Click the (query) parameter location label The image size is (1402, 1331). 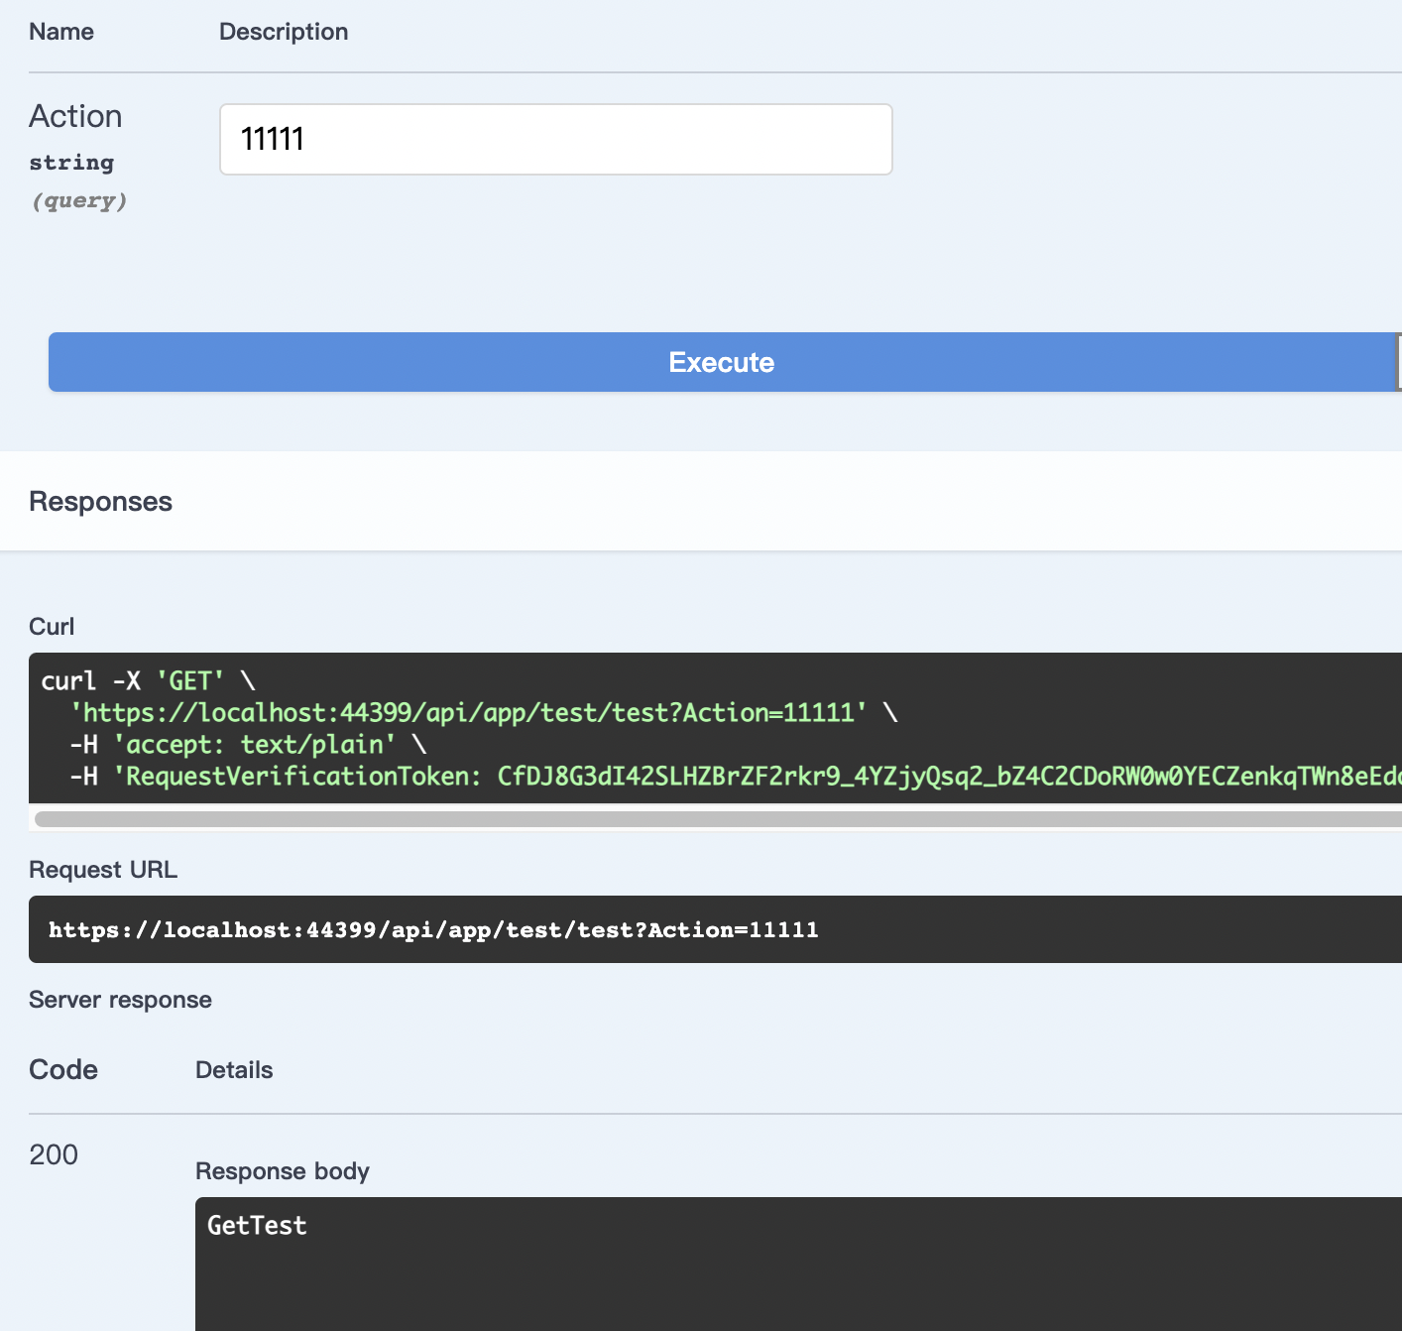tap(79, 201)
